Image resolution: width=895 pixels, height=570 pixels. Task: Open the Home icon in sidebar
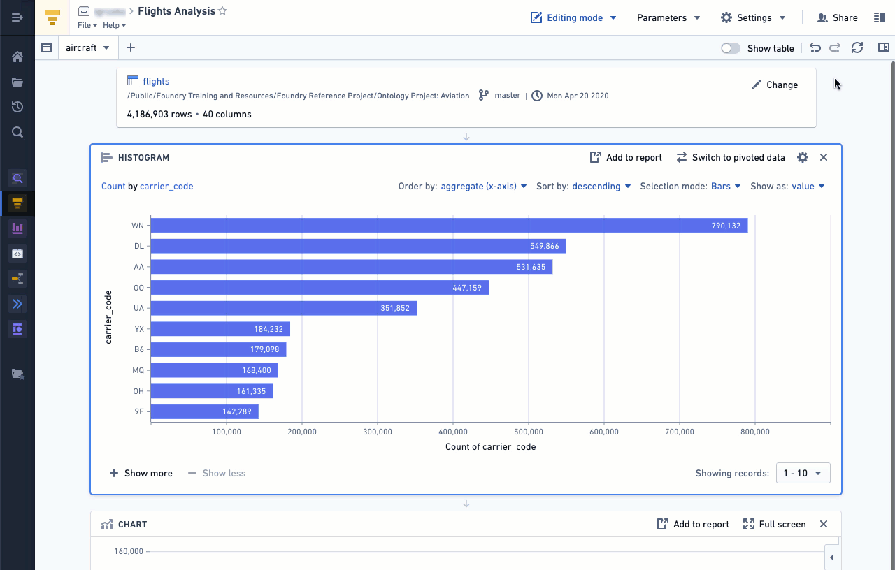(17, 57)
